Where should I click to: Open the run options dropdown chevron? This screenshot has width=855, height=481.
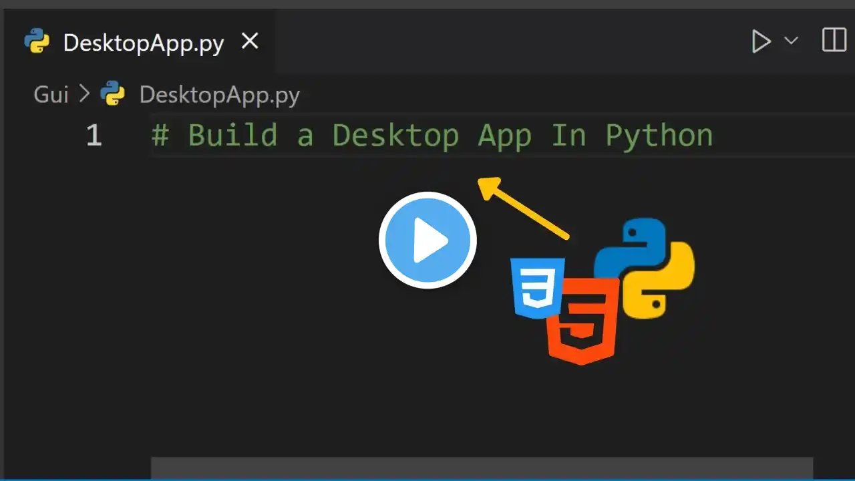coord(791,41)
